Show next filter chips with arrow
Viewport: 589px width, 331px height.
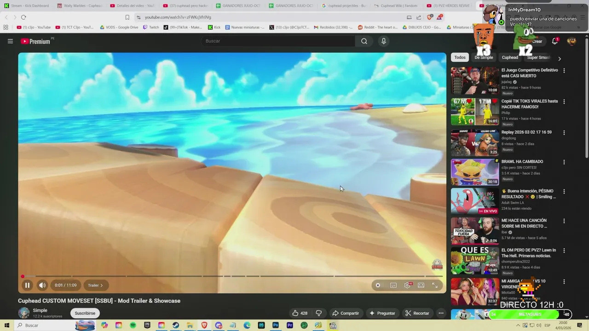pyautogui.click(x=560, y=58)
